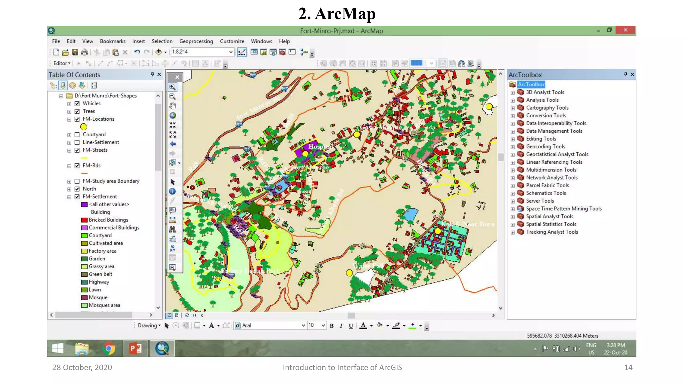Viewport: 685px width, 385px height.
Task: Select the Zoom Out tool
Action: (x=173, y=97)
